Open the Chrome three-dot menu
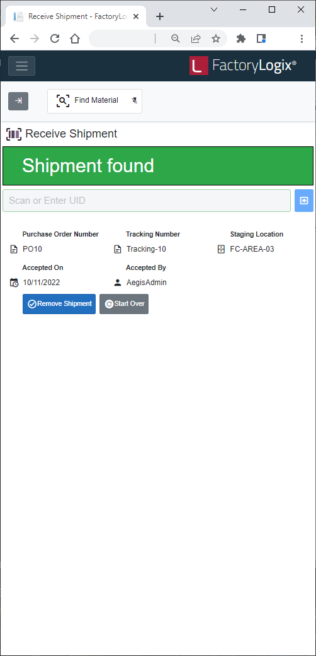 [302, 39]
